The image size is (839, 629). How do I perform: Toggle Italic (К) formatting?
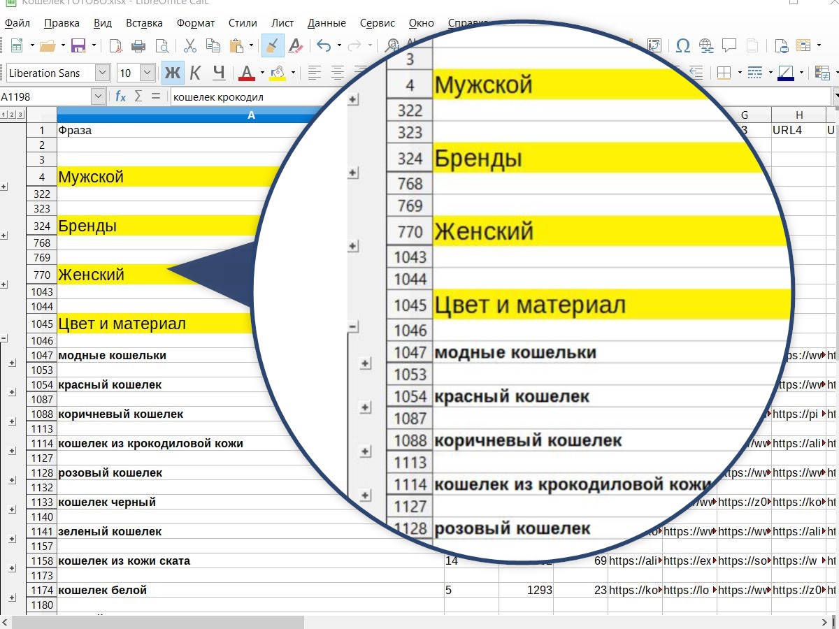coord(195,73)
